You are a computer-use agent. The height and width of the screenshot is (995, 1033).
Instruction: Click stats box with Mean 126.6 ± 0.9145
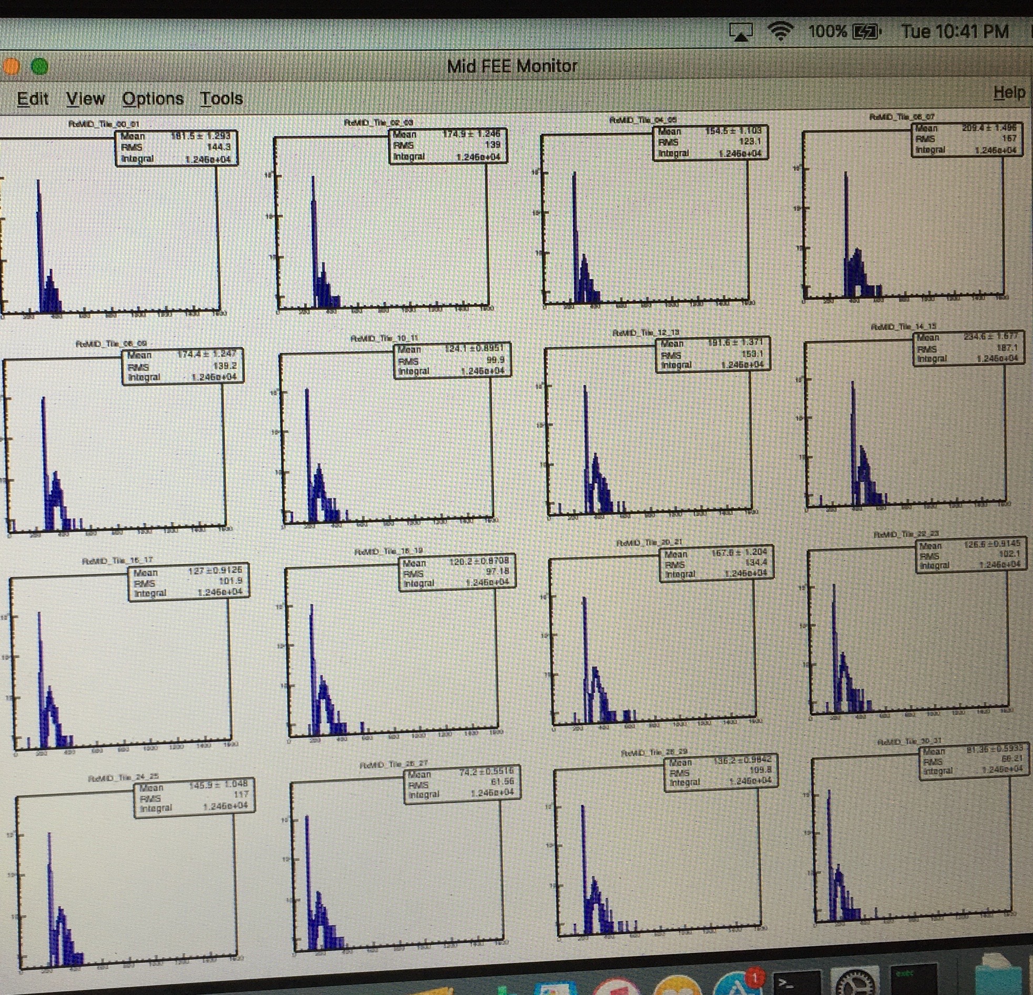[x=972, y=556]
